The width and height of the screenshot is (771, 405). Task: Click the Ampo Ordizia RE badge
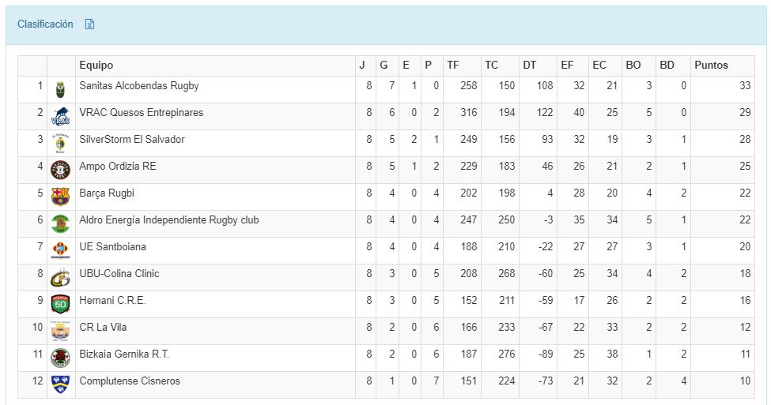coord(61,171)
